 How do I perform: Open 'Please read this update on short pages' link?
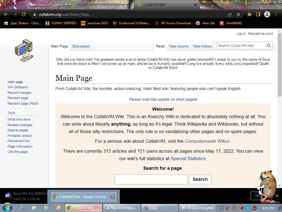pos(163,99)
